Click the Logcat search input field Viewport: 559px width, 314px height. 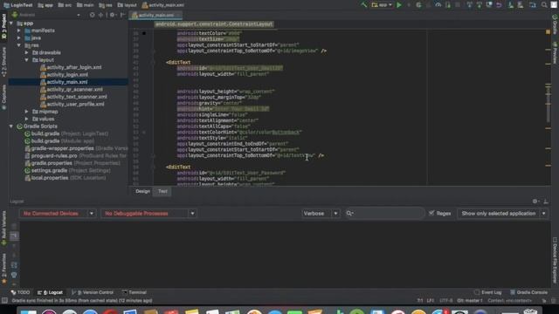click(384, 214)
